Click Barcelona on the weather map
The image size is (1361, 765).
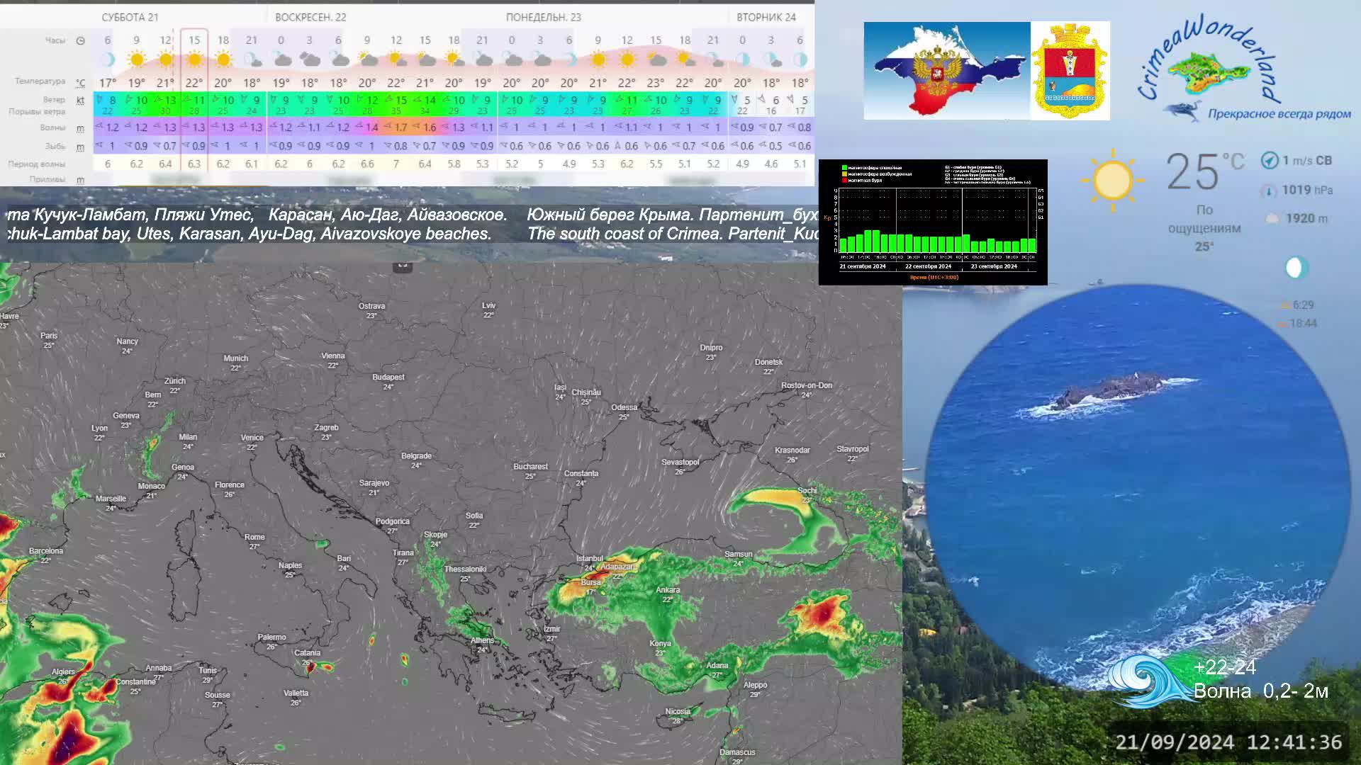46,555
